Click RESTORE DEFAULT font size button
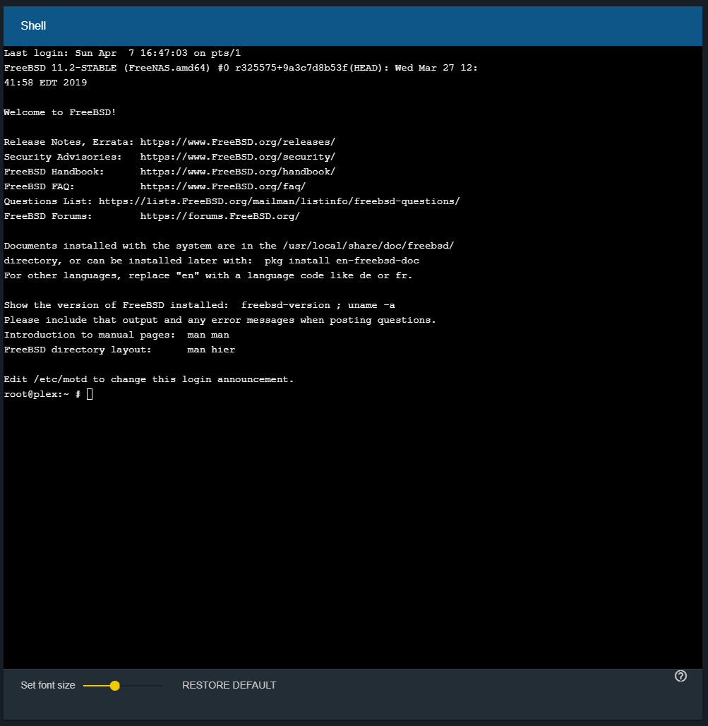The image size is (708, 726). [x=229, y=685]
